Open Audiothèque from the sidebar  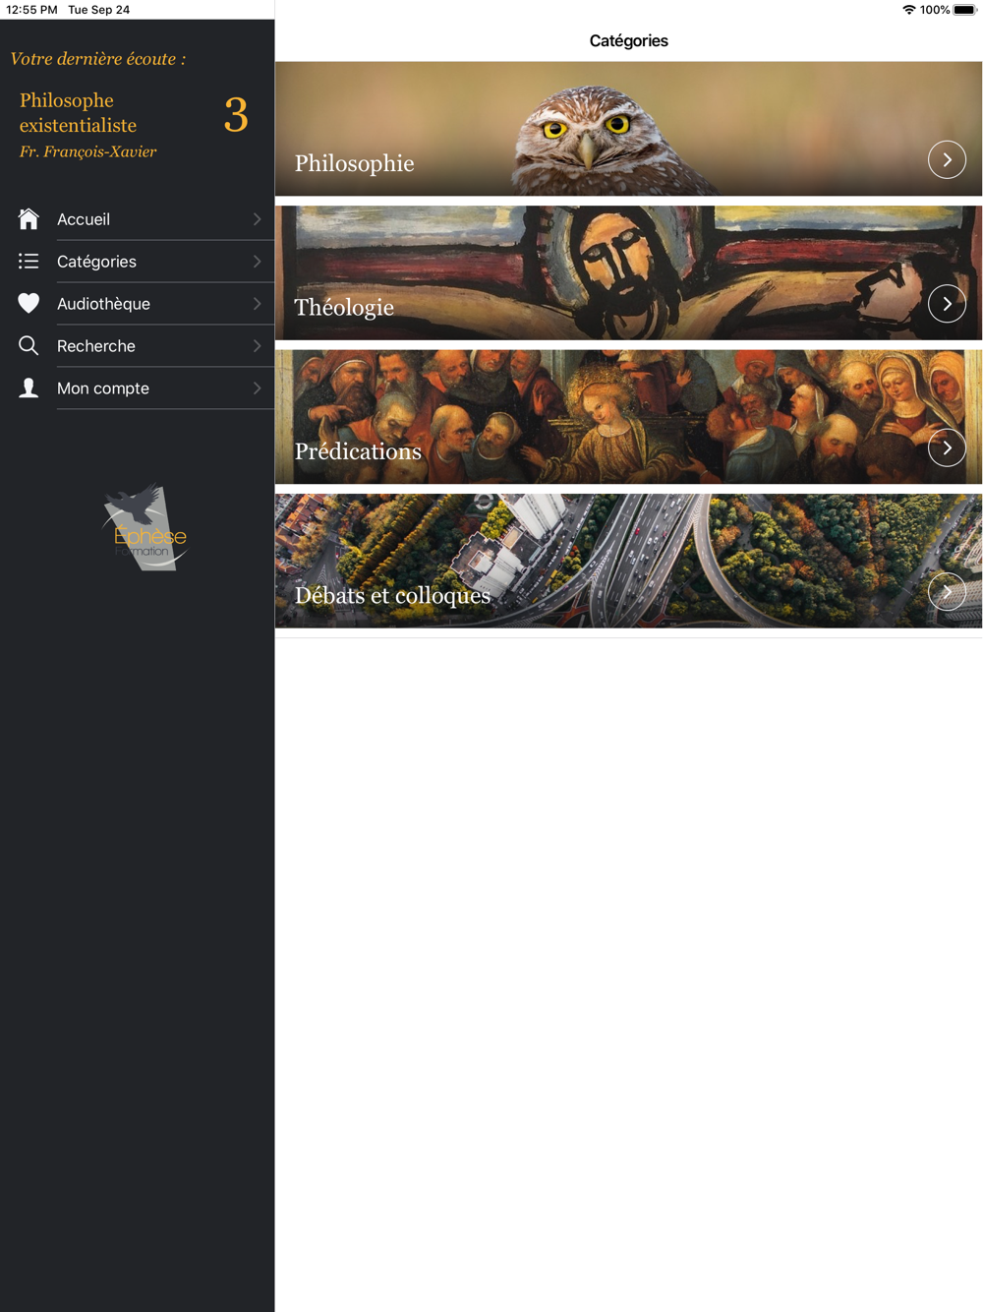click(x=138, y=304)
